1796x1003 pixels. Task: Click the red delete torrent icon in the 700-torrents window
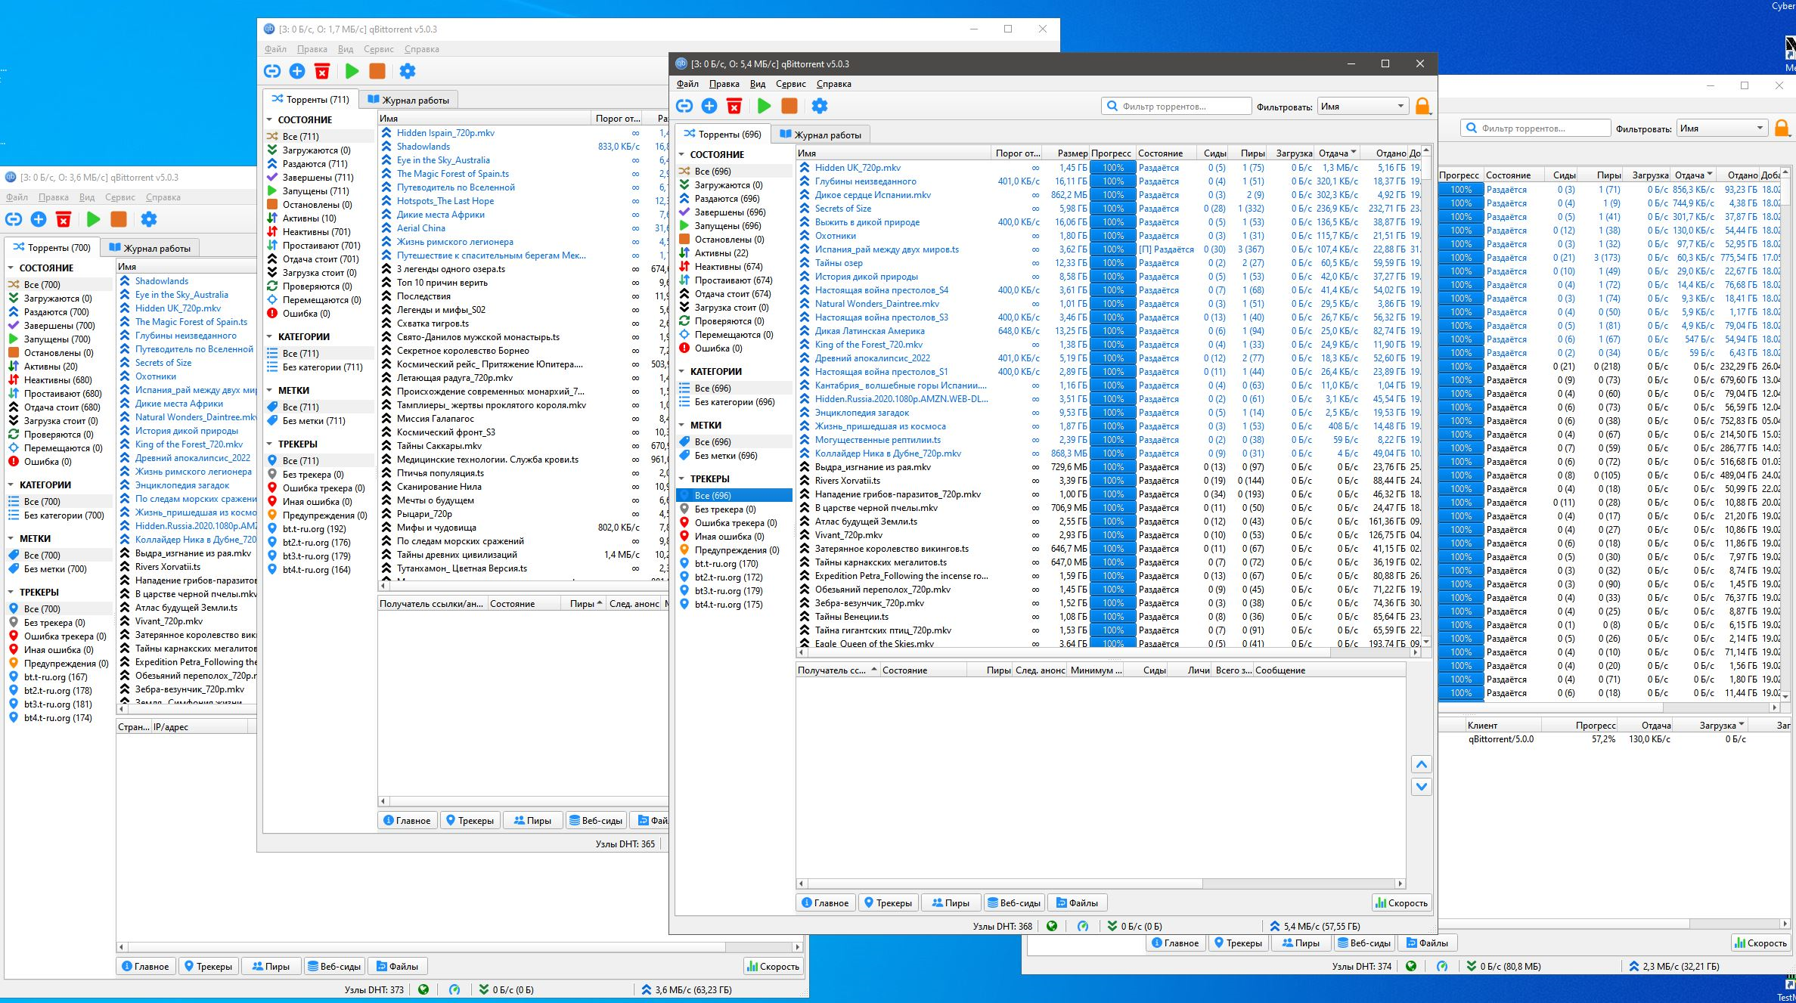[64, 219]
